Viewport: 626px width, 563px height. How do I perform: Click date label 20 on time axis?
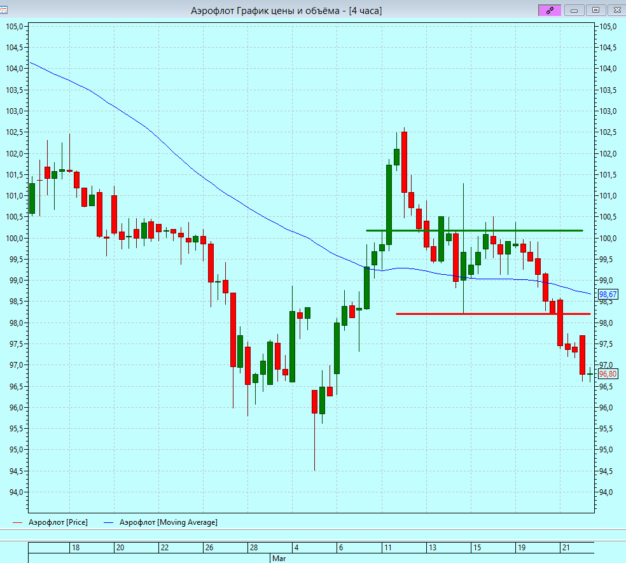click(120, 548)
